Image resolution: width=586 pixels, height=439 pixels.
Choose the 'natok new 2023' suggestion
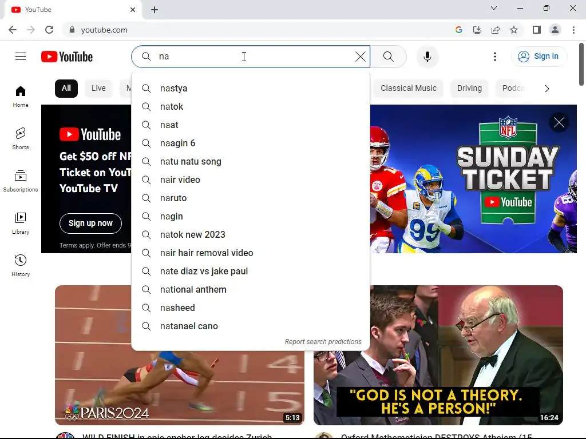click(x=251, y=235)
